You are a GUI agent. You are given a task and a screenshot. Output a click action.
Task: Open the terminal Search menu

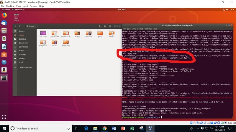pyautogui.click(x=140, y=29)
